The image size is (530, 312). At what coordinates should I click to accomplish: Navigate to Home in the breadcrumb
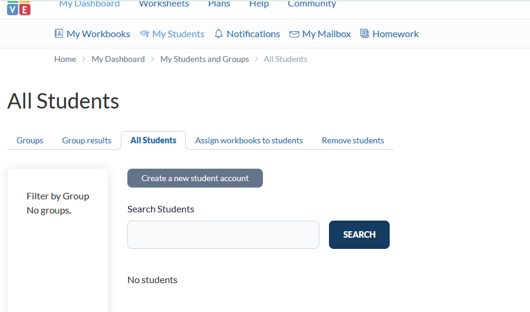coord(65,59)
